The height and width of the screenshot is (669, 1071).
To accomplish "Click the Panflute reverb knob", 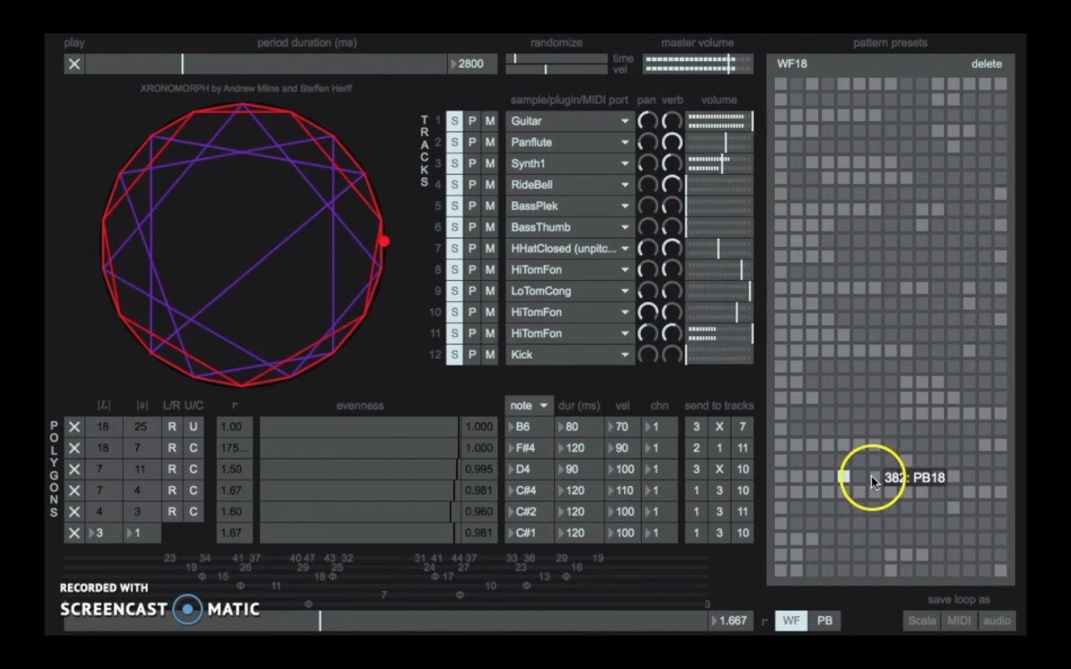I will coord(672,142).
